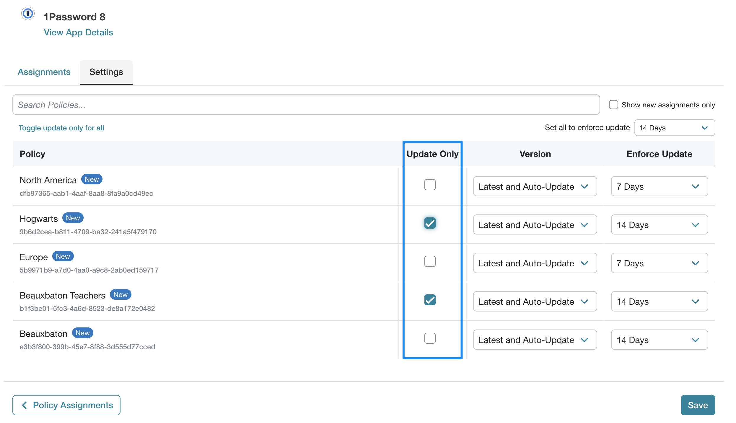Enable Show new assignments only checkbox
736x423 pixels.
click(613, 105)
